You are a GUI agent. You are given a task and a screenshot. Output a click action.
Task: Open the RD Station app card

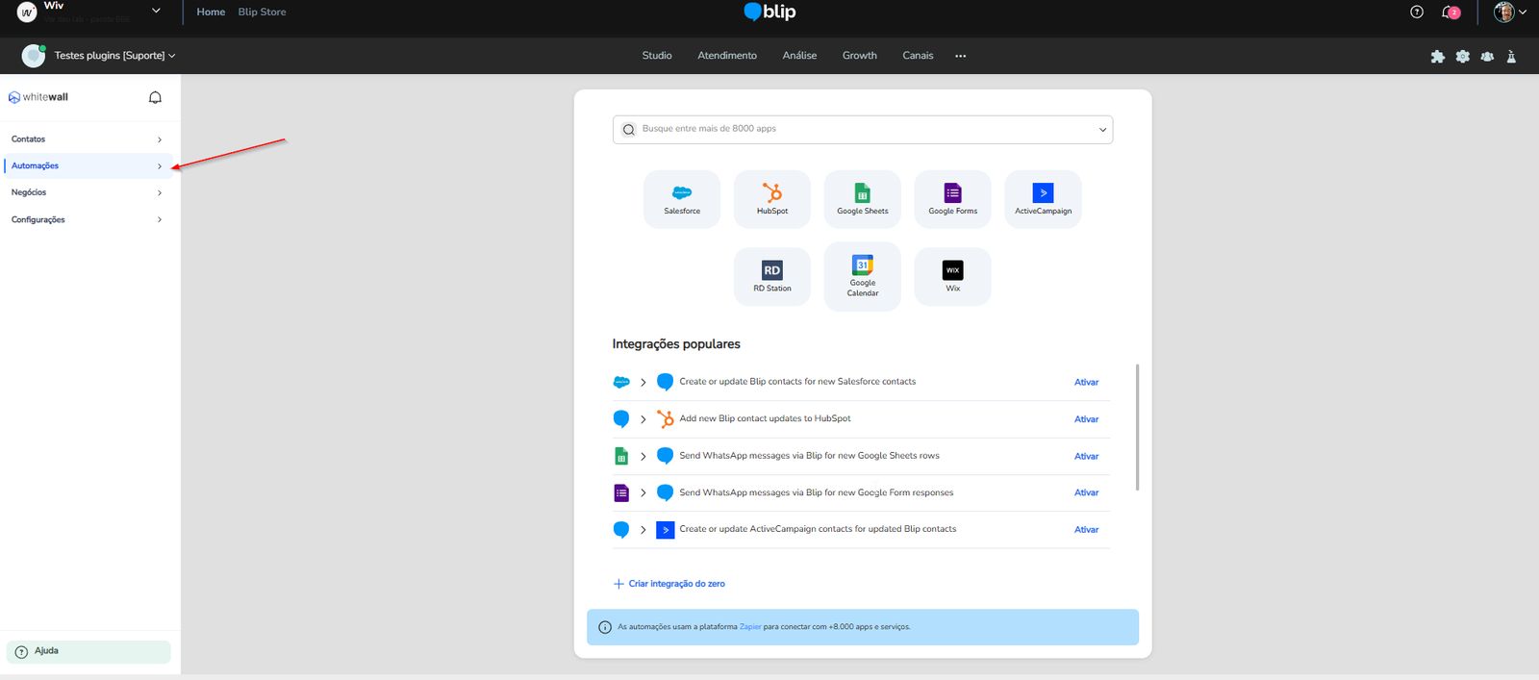pyautogui.click(x=772, y=277)
